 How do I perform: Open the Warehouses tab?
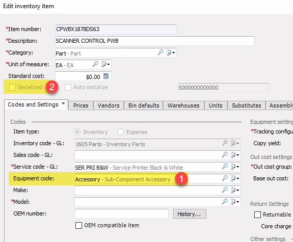(183, 105)
